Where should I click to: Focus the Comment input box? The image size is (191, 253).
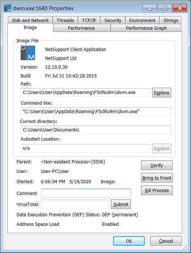click(86, 193)
